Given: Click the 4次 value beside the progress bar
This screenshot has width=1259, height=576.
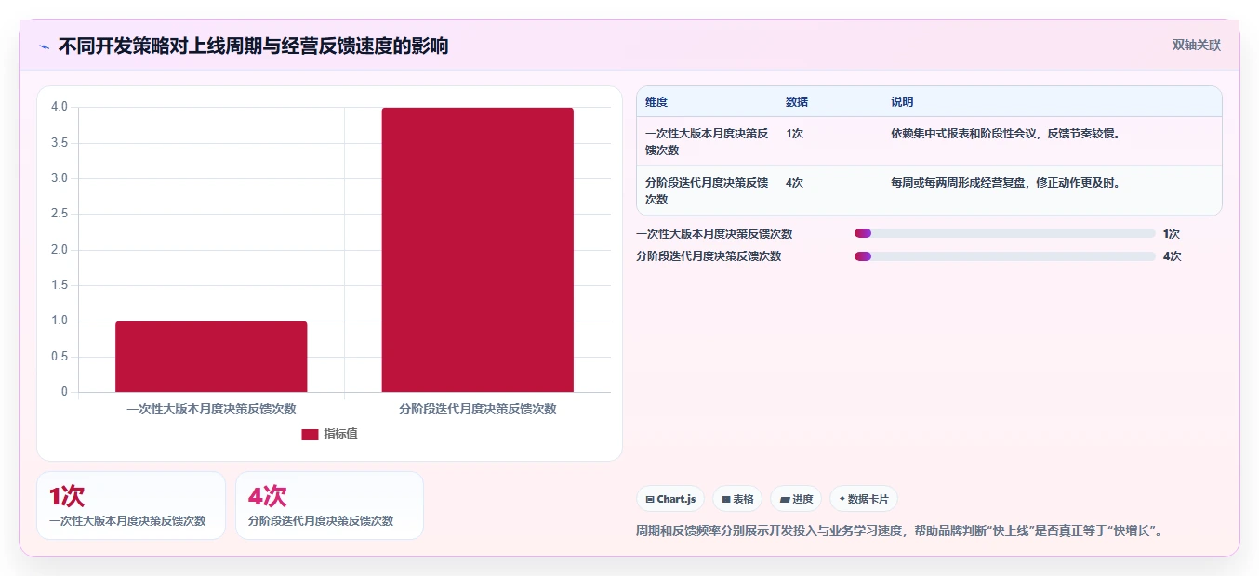Looking at the screenshot, I should (1172, 256).
